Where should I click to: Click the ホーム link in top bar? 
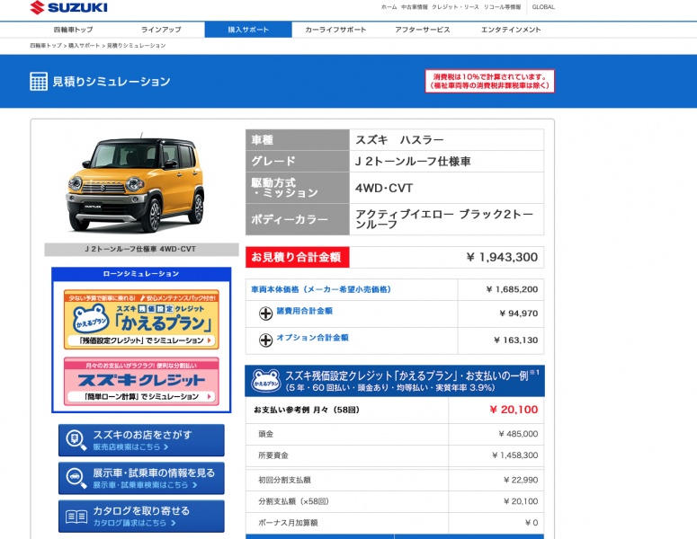point(389,7)
